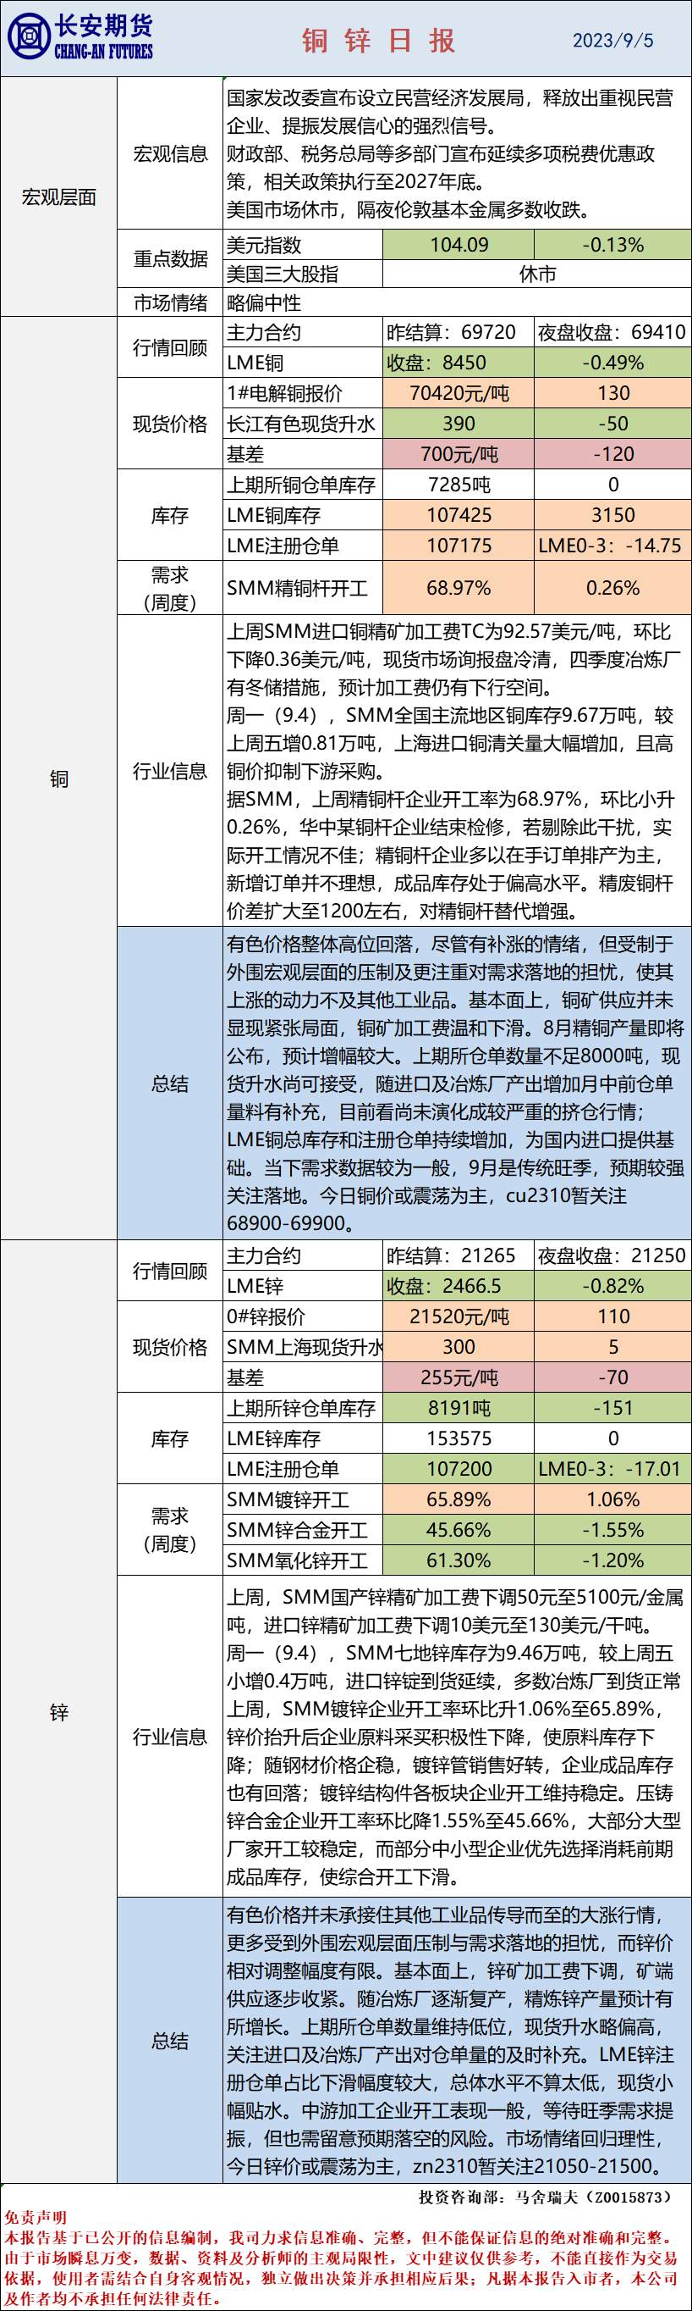Viewport: 692px width, 2311px height.
Task: Select copper 昨结算：69720 cell
Action: (459, 333)
